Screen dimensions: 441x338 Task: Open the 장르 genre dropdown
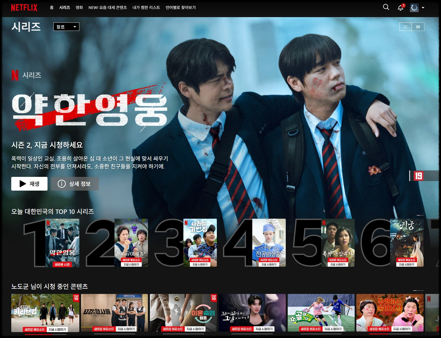(66, 27)
